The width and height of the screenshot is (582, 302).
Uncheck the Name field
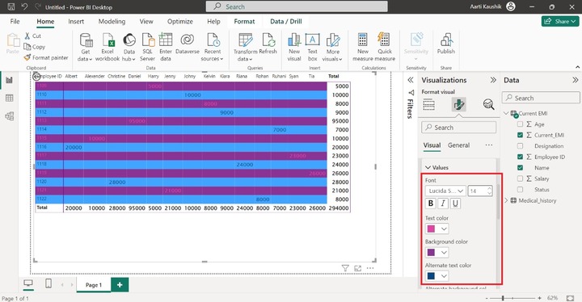pyautogui.click(x=520, y=168)
